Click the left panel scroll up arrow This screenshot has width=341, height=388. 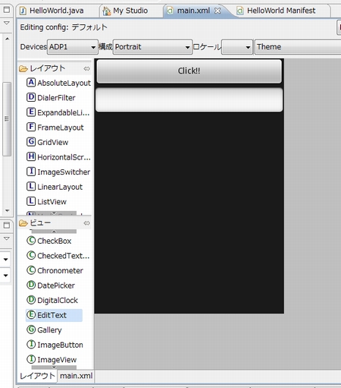[x=7, y=39]
